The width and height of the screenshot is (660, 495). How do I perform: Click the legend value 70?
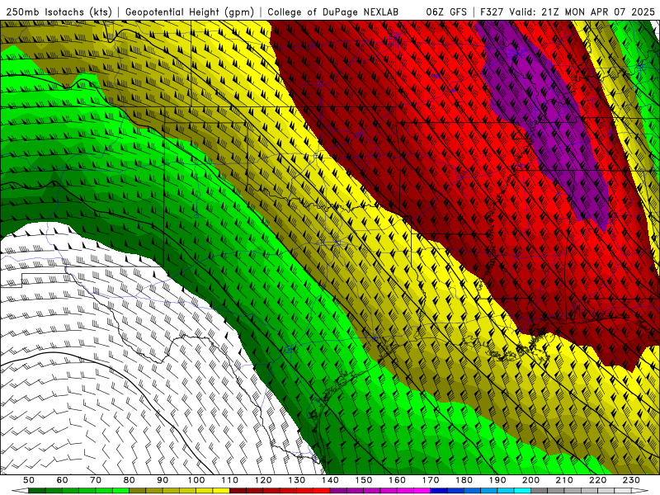coord(96,480)
